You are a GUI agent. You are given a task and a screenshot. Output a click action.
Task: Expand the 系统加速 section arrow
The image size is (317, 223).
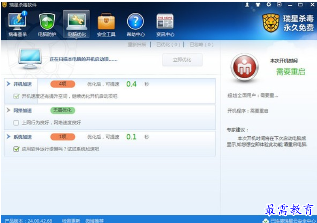coord(9,137)
